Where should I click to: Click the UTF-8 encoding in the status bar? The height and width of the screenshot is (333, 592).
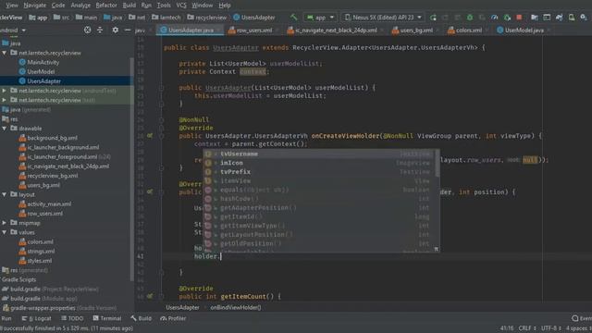pos(551,328)
